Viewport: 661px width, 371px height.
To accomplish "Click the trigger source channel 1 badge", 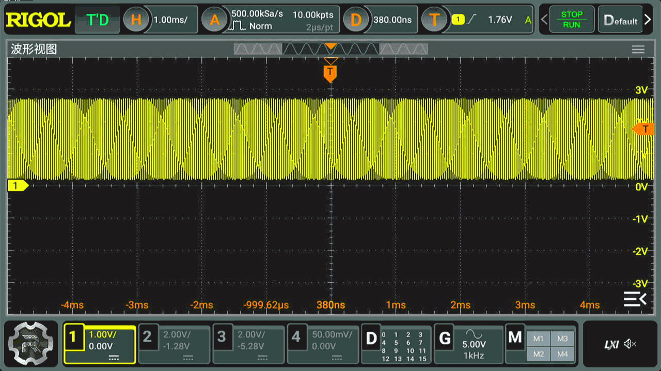I will pos(458,20).
